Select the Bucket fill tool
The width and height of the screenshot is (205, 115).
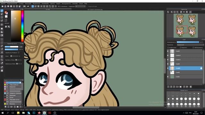[2, 32]
